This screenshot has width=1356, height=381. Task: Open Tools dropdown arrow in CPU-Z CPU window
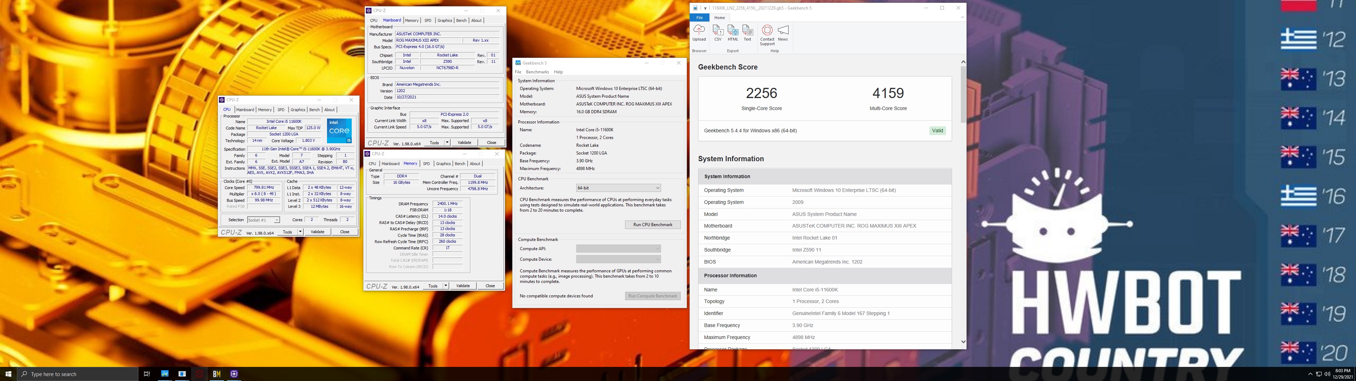[x=301, y=232]
